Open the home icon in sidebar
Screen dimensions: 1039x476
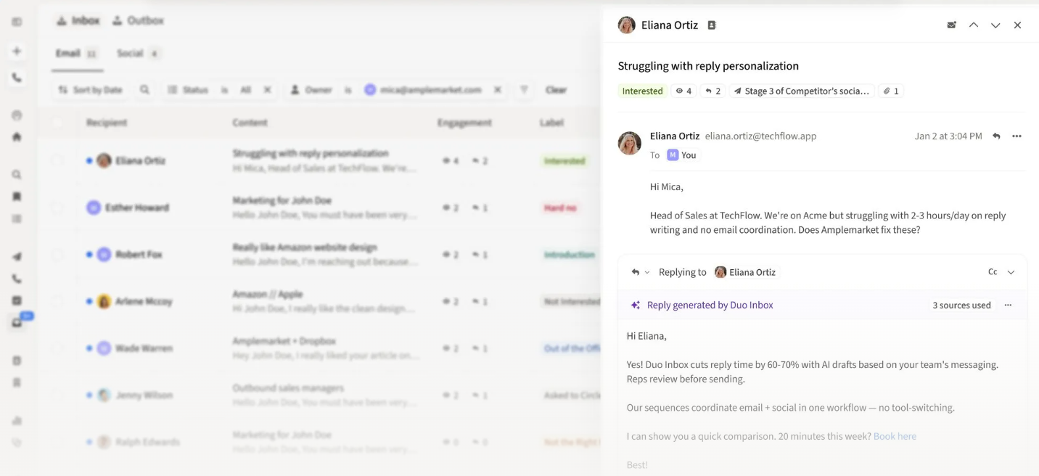point(17,136)
